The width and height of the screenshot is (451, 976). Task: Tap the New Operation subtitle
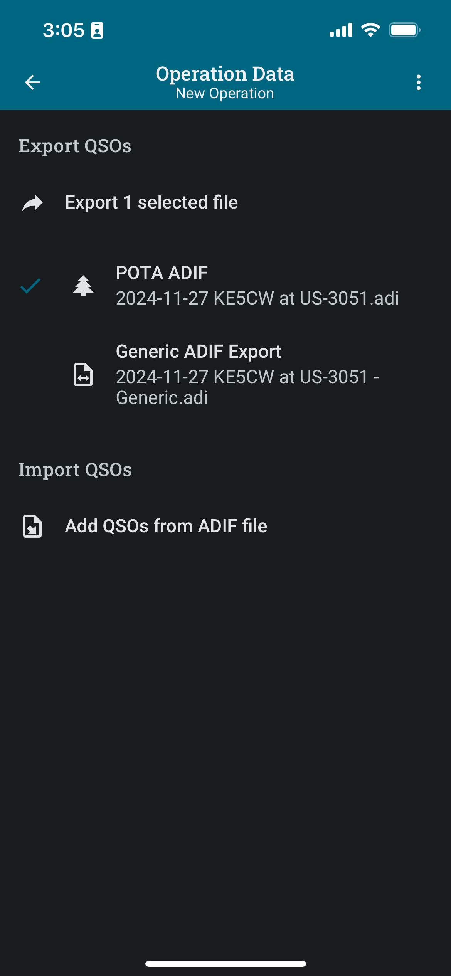(x=225, y=93)
